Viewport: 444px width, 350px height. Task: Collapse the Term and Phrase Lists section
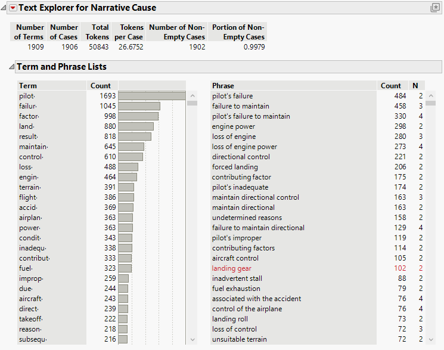(x=11, y=67)
